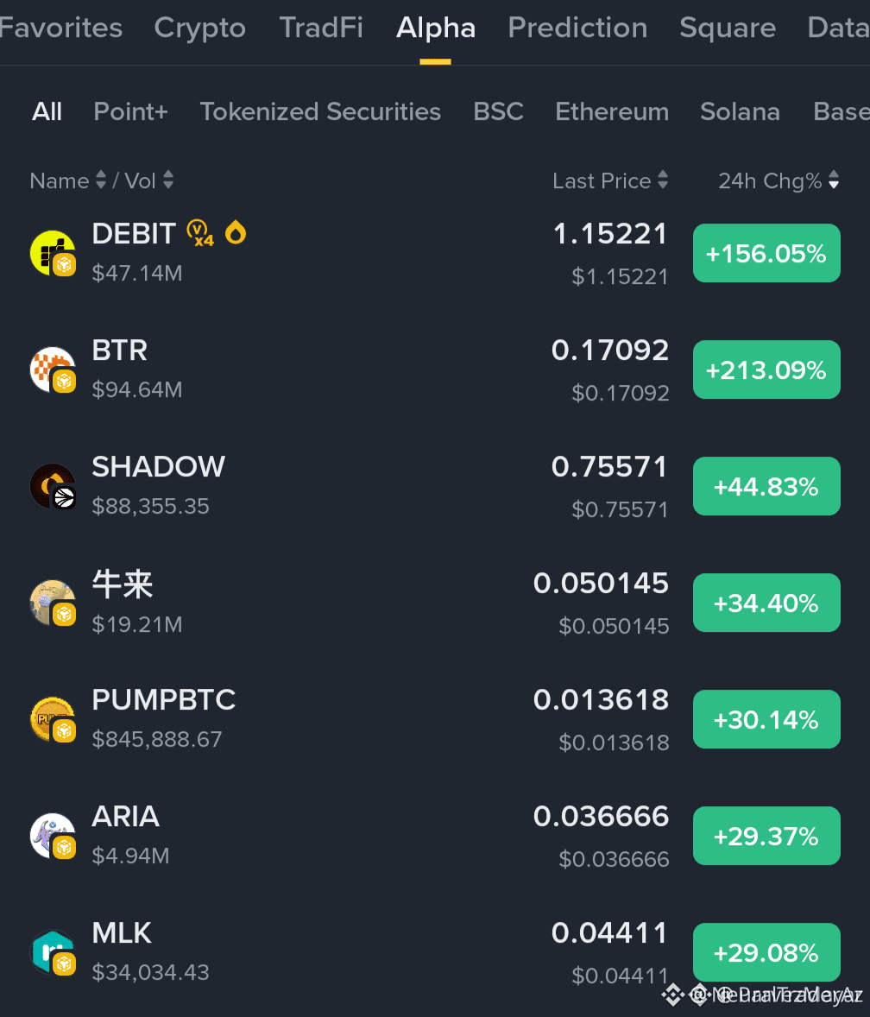Tap the ARIA token logo
This screenshot has width=870, height=1017.
[x=54, y=836]
